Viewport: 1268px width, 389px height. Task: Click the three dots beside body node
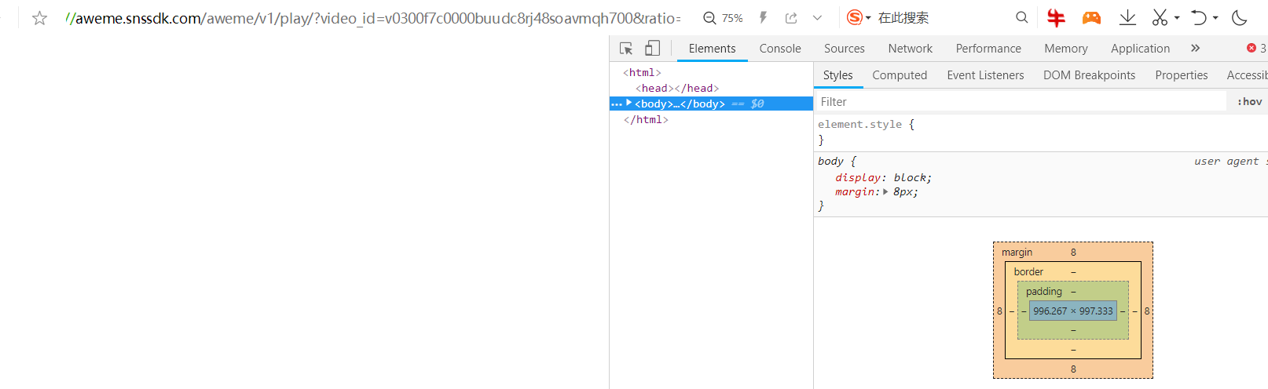pyautogui.click(x=617, y=104)
